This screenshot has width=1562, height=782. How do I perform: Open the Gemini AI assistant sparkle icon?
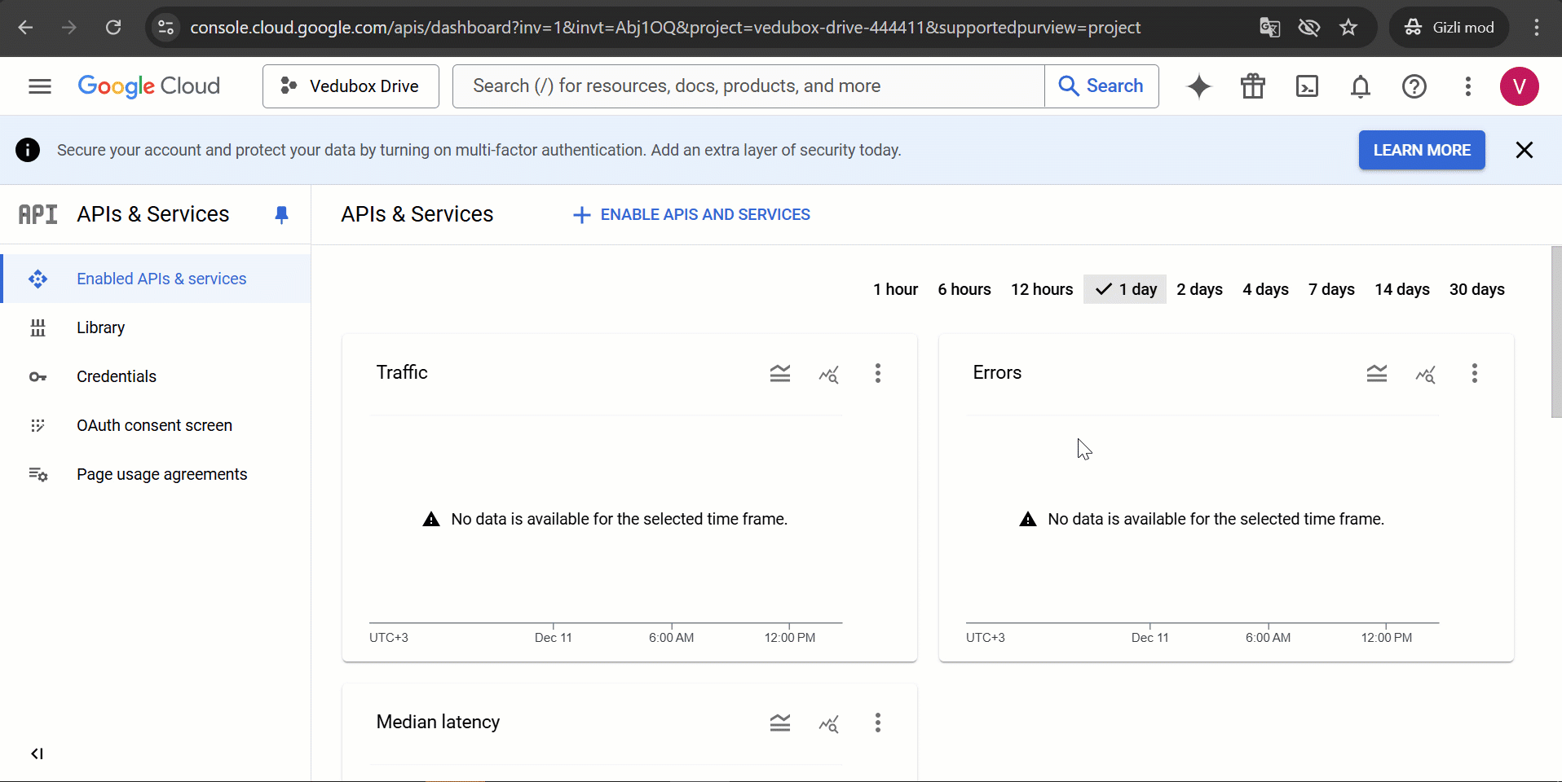point(1198,86)
